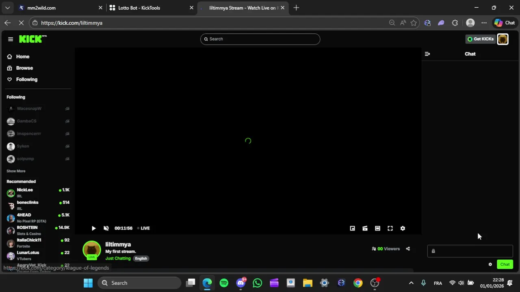
Task: Open the tab search dropdown arrow
Action: coord(7,8)
